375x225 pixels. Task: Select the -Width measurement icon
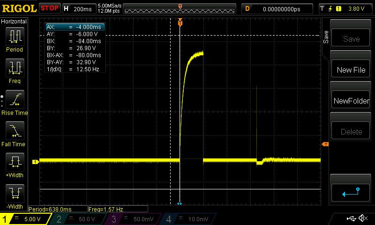[x=15, y=194]
